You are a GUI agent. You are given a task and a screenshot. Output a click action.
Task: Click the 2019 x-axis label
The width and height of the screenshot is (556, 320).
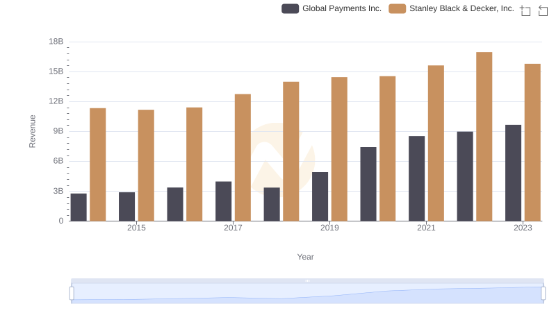329,228
